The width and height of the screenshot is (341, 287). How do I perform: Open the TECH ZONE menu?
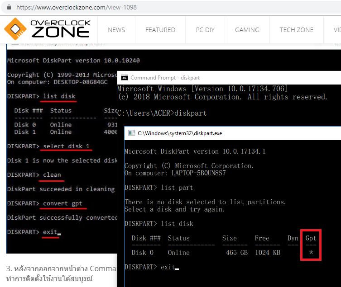(296, 30)
